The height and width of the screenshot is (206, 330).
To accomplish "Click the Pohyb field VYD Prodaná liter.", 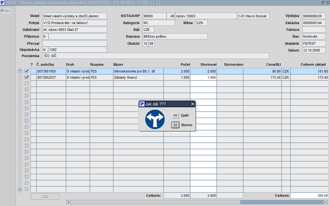I will pyautogui.click(x=75, y=23).
